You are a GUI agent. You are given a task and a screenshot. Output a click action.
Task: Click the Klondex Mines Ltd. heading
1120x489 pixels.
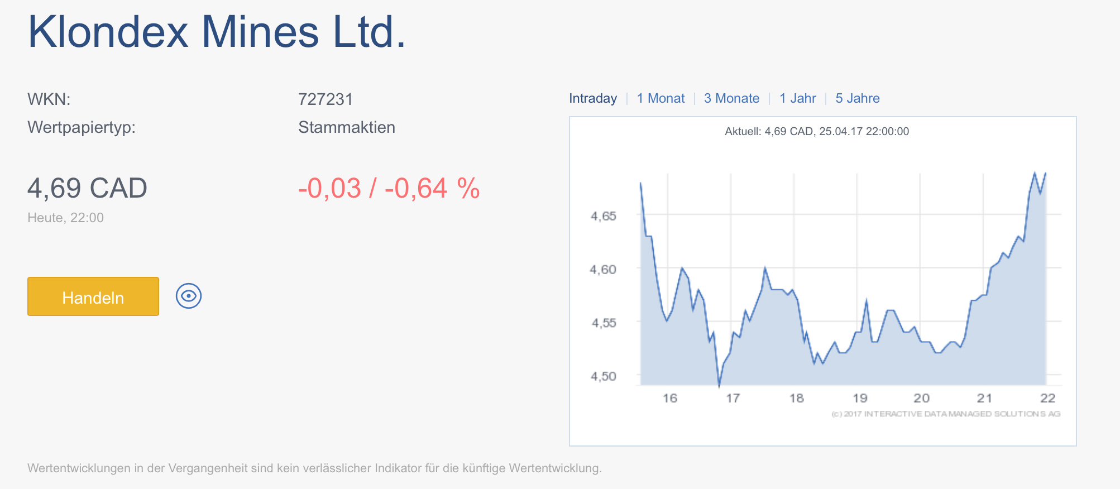[217, 32]
